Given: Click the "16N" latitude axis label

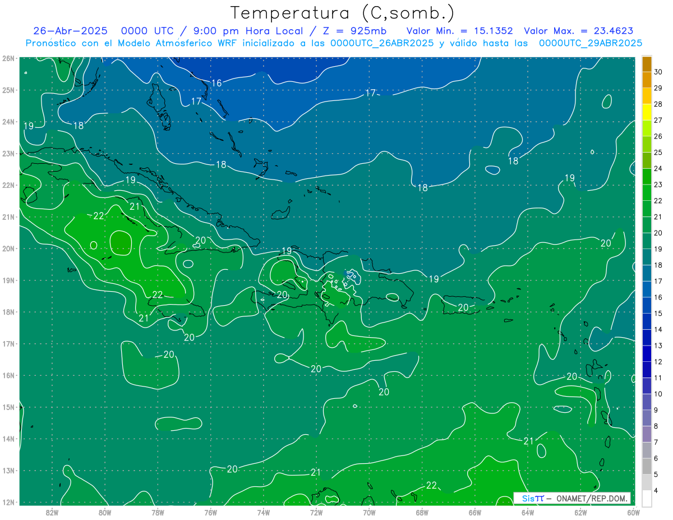Looking at the screenshot, I should (8, 375).
